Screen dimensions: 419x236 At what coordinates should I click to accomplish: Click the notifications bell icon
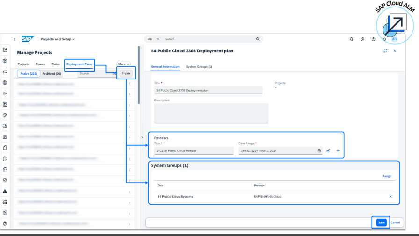click(x=384, y=39)
